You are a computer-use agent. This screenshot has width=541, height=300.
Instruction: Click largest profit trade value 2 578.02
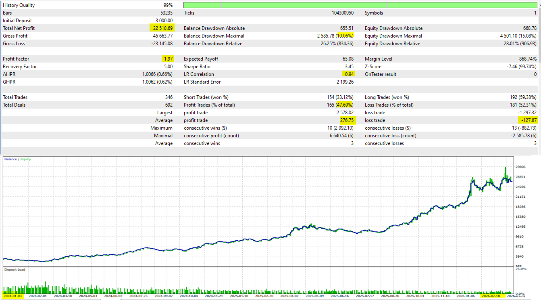[345, 113]
